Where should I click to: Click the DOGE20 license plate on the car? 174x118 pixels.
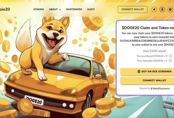click(34, 100)
